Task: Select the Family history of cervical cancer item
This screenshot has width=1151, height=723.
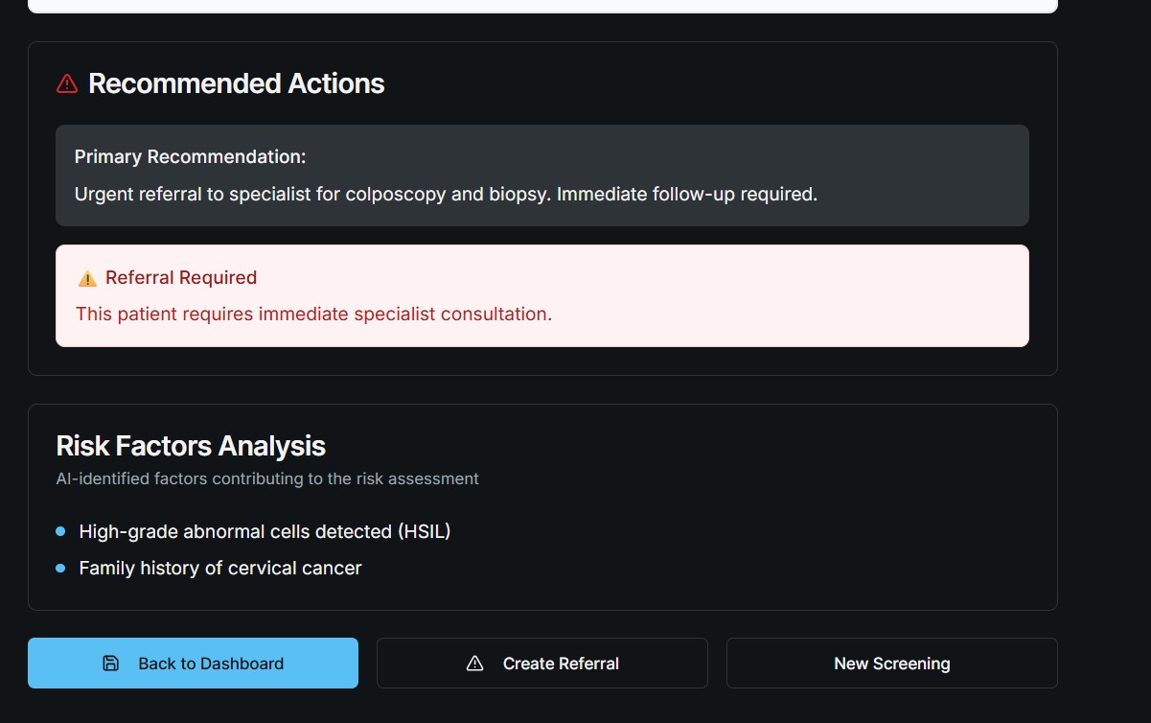Action: pyautogui.click(x=220, y=569)
